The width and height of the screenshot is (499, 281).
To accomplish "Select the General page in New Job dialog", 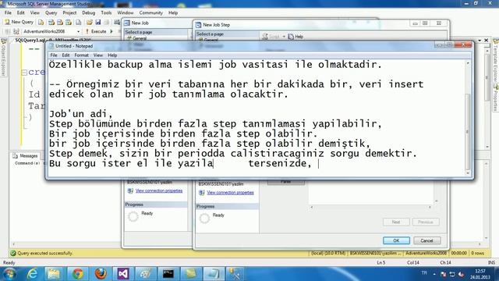I will point(140,38).
